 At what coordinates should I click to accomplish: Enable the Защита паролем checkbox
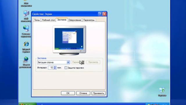point(66,68)
